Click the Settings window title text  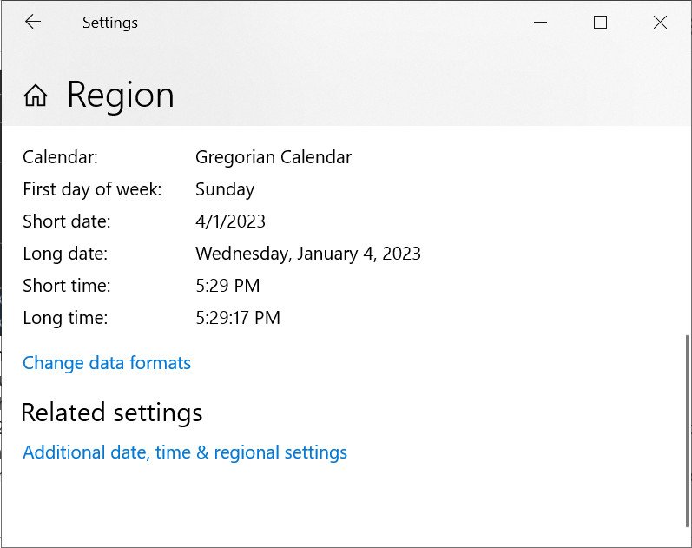tap(110, 23)
